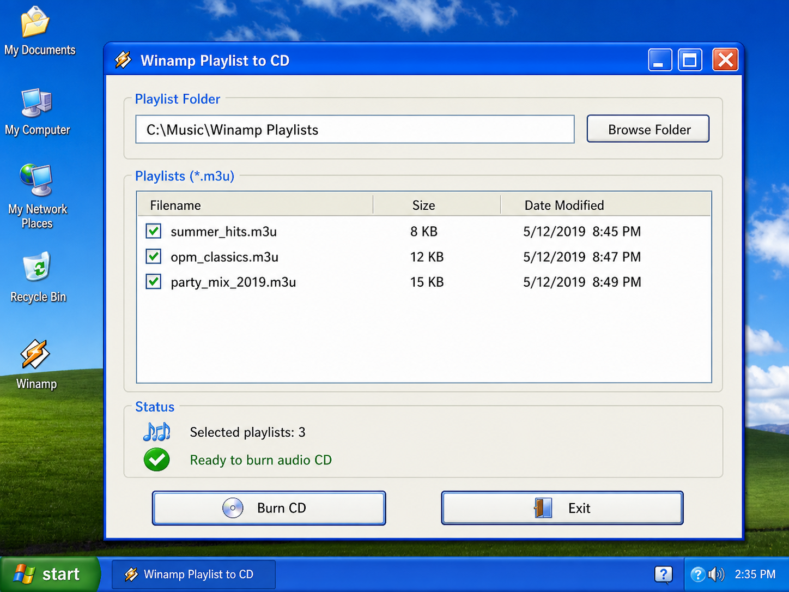This screenshot has height=592, width=789.
Task: Click the 15 KB size cell
Action: click(x=427, y=282)
